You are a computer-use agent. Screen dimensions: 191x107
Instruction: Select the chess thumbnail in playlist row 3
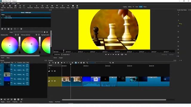tap(7, 75)
